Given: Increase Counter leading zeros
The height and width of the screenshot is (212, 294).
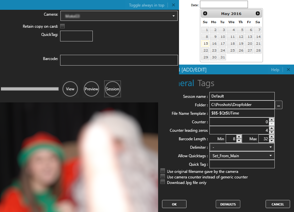Looking at the screenshot, I should (271, 128).
